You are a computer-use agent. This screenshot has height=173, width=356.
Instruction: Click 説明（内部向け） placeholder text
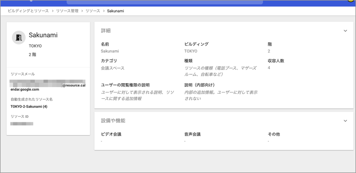[x=221, y=95]
